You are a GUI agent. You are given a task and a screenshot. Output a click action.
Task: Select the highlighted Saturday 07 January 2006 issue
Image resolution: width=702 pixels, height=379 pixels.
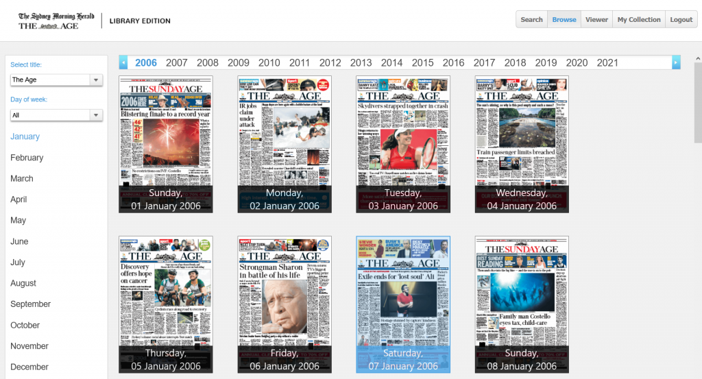(x=403, y=304)
